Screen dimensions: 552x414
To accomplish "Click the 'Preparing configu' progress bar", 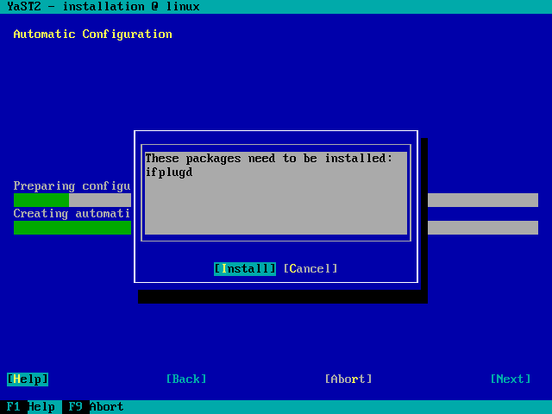I will [72, 200].
